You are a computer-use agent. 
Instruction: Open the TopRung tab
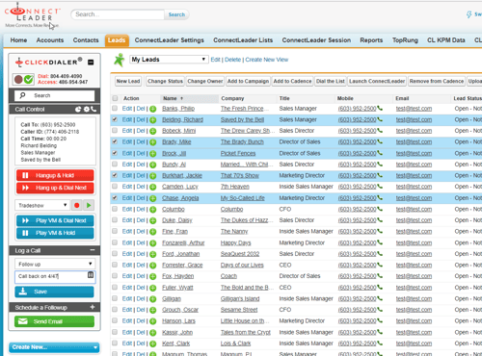click(x=405, y=40)
